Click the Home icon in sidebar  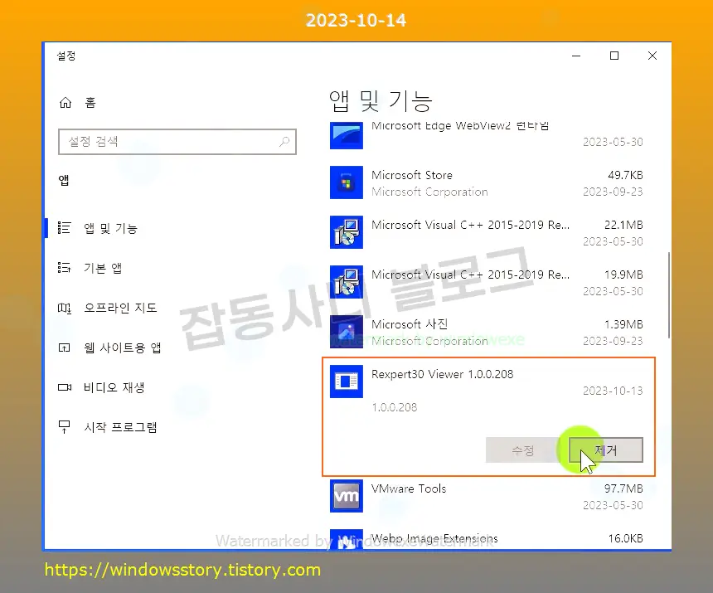point(65,103)
